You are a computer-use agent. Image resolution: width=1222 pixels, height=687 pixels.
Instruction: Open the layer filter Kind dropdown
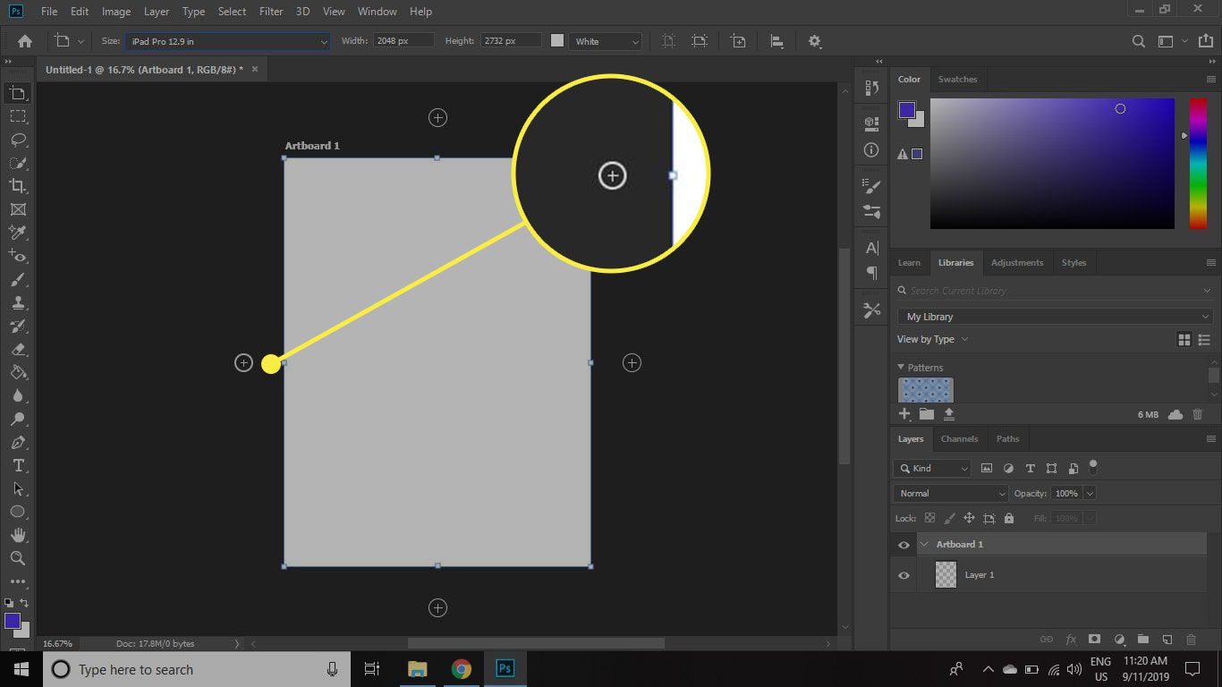932,468
